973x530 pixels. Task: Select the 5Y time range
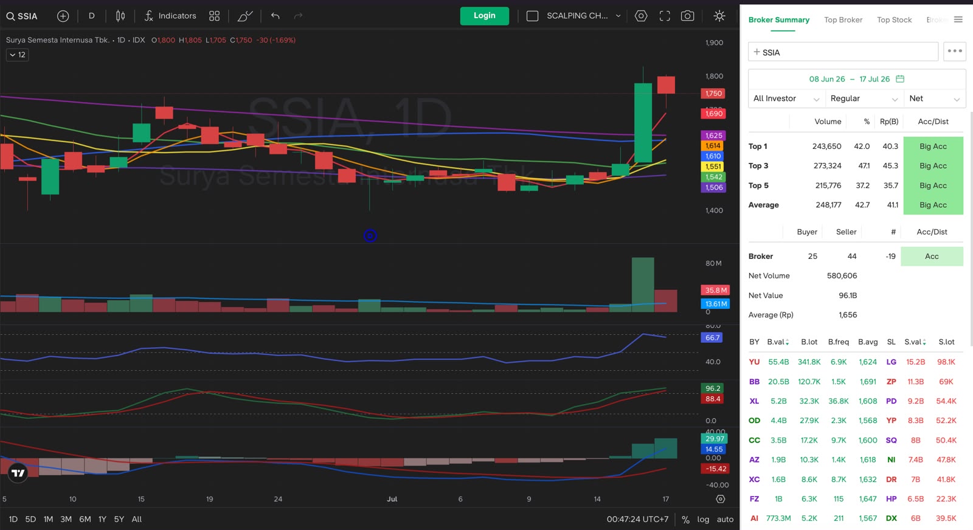(x=119, y=519)
